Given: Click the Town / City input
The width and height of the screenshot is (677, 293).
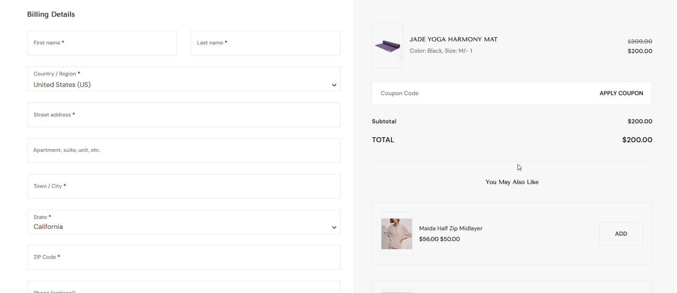Looking at the screenshot, I should (183, 186).
